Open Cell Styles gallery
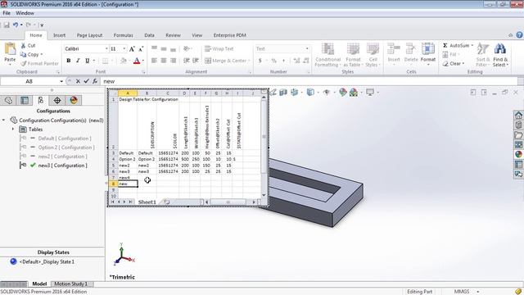Viewport: 524px width, 295px height. 373,55
